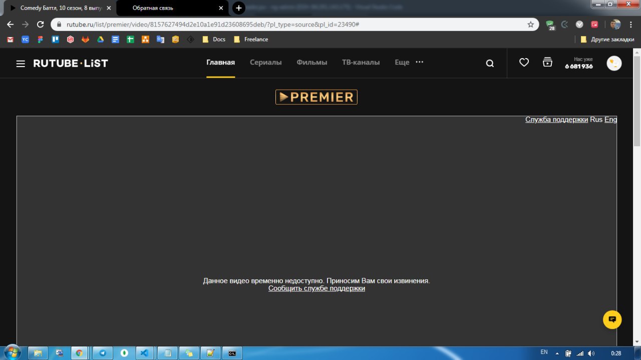The image size is (641, 360).
Task: Reload the page
Action: (x=41, y=24)
